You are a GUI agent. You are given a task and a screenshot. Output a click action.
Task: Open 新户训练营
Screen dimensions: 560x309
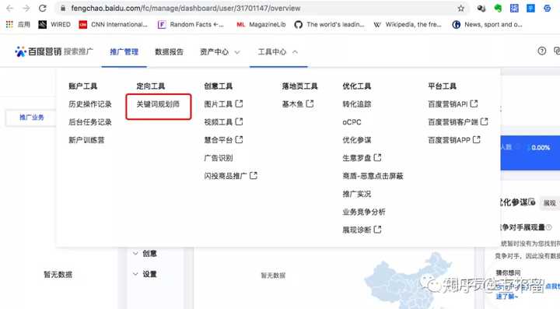click(86, 140)
